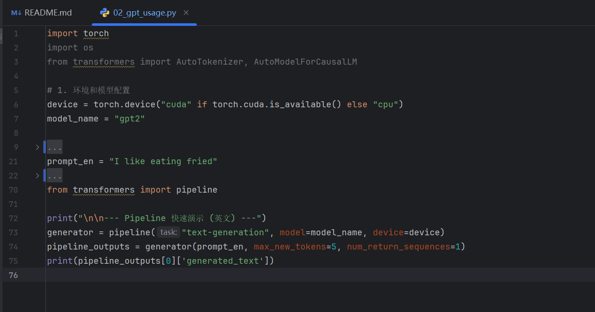Image resolution: width=595 pixels, height=312 pixels.
Task: Click 'import os' on line 2
Action: (70, 47)
